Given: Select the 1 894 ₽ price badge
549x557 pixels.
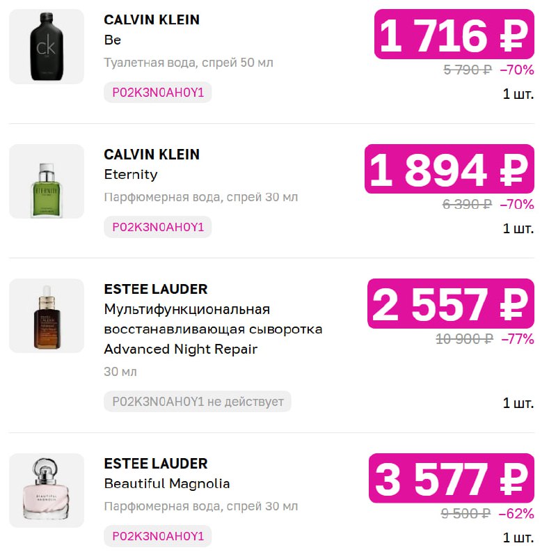Looking at the screenshot, I should pos(449,169).
